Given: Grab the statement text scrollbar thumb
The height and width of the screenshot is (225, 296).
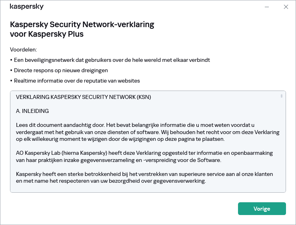Looking at the screenshot, I should tap(282, 96).
